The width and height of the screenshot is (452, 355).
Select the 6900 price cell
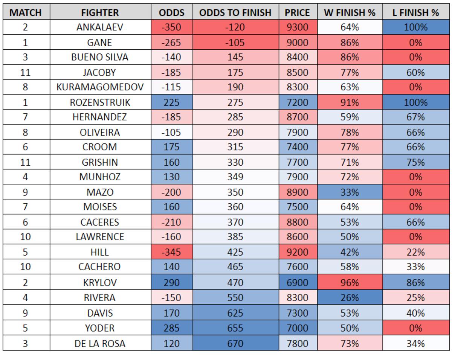coord(297,282)
